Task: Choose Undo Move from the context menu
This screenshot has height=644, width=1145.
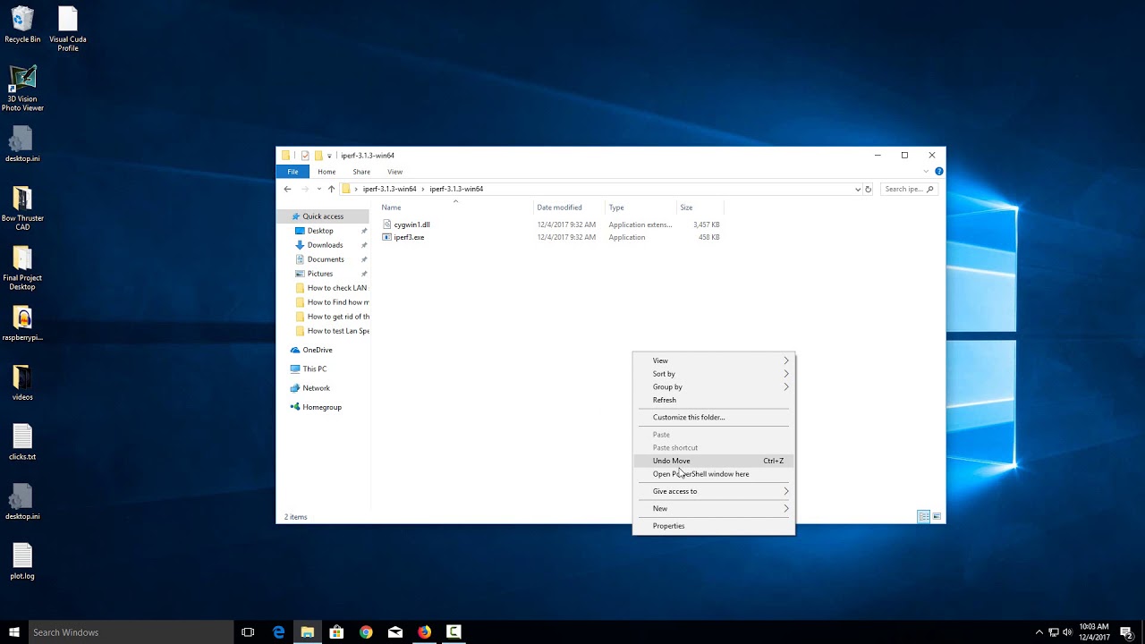Action: click(672, 461)
